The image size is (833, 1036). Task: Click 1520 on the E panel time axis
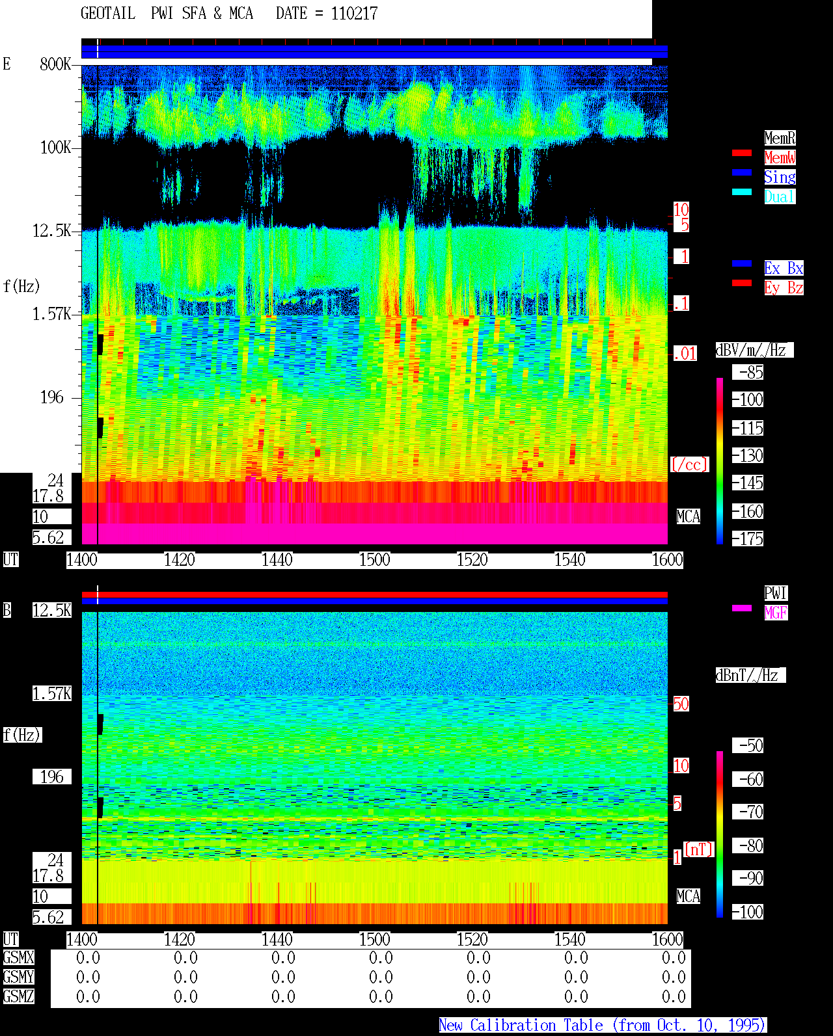[x=472, y=560]
